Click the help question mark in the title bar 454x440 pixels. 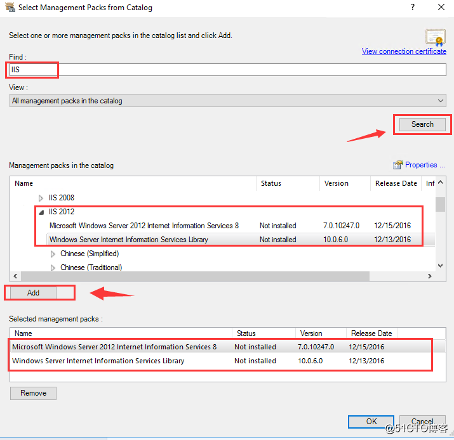413,7
